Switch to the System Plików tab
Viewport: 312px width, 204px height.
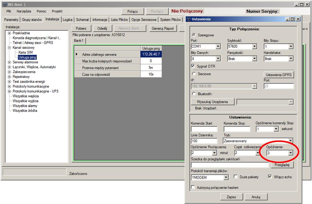coord(170,20)
